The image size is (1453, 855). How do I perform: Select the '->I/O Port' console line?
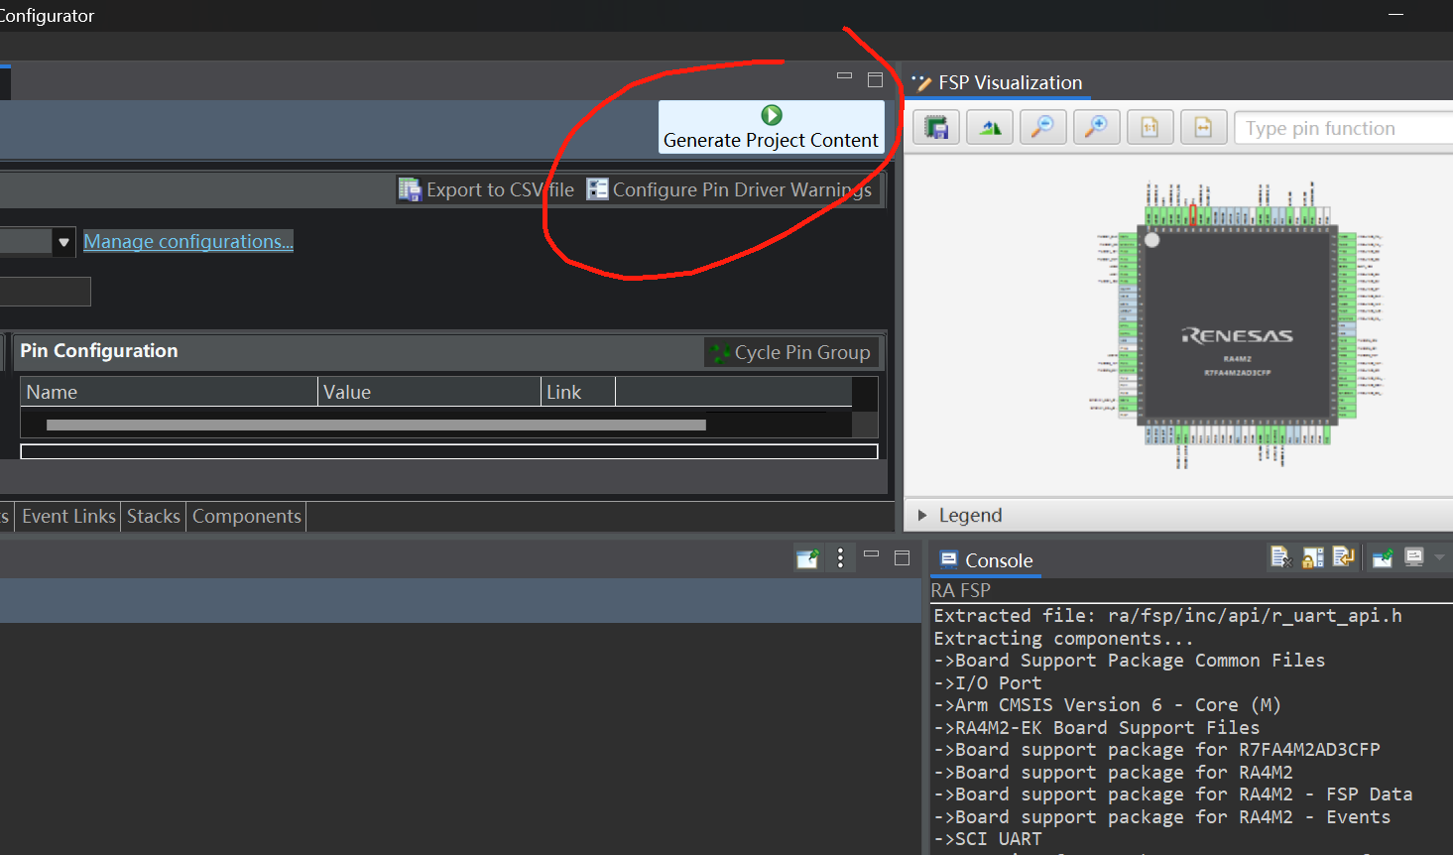988,682
